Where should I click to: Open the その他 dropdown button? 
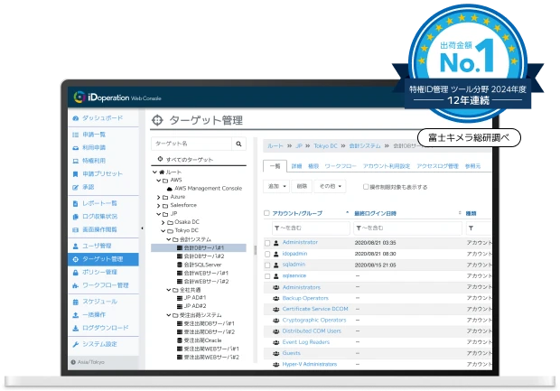[330, 186]
